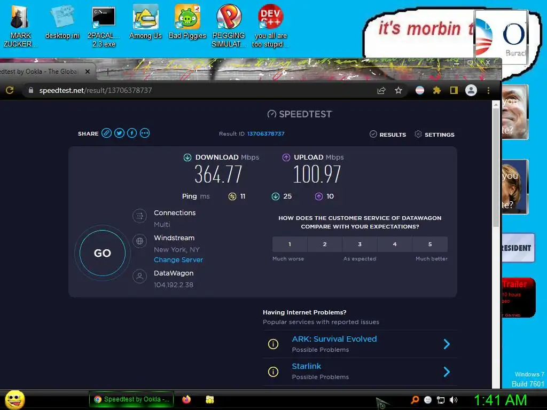This screenshot has width=547, height=410.
Task: Select the 2PACAL 2.3.exe desktop icon
Action: pos(104,27)
